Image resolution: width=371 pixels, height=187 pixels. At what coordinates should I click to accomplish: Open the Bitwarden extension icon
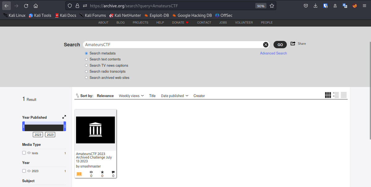pos(326,6)
